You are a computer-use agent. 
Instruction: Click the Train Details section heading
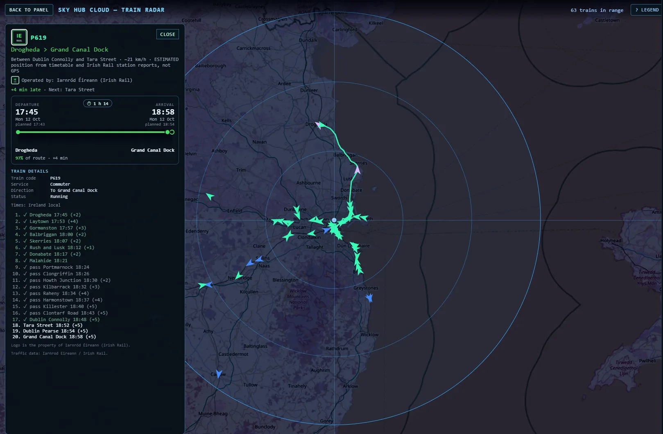[x=29, y=171]
